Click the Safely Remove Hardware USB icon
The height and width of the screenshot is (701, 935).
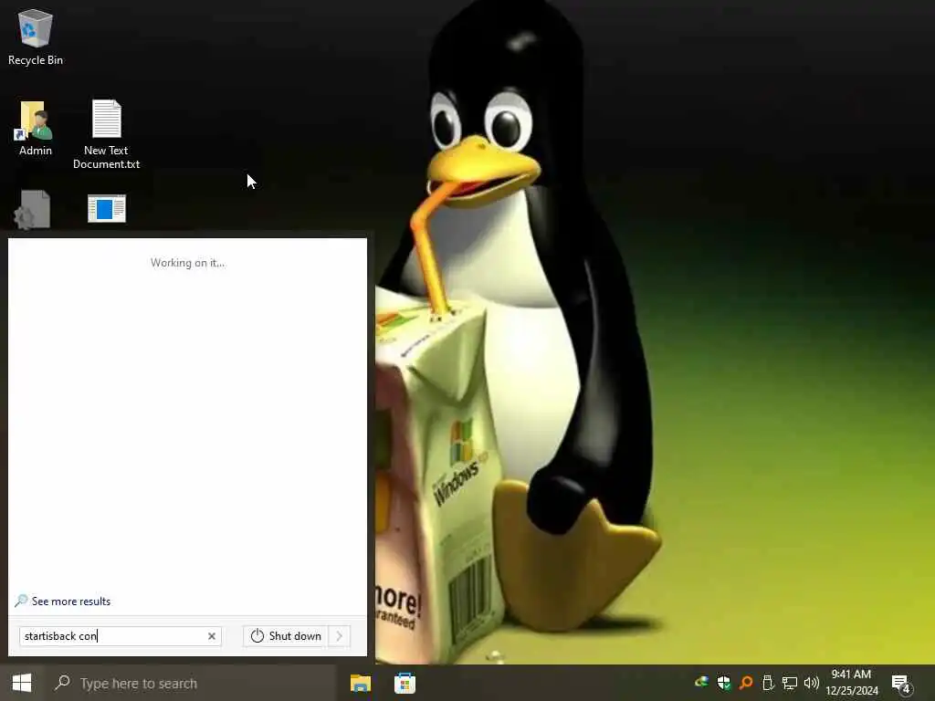click(x=768, y=683)
